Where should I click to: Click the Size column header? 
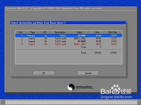click(x=97, y=32)
